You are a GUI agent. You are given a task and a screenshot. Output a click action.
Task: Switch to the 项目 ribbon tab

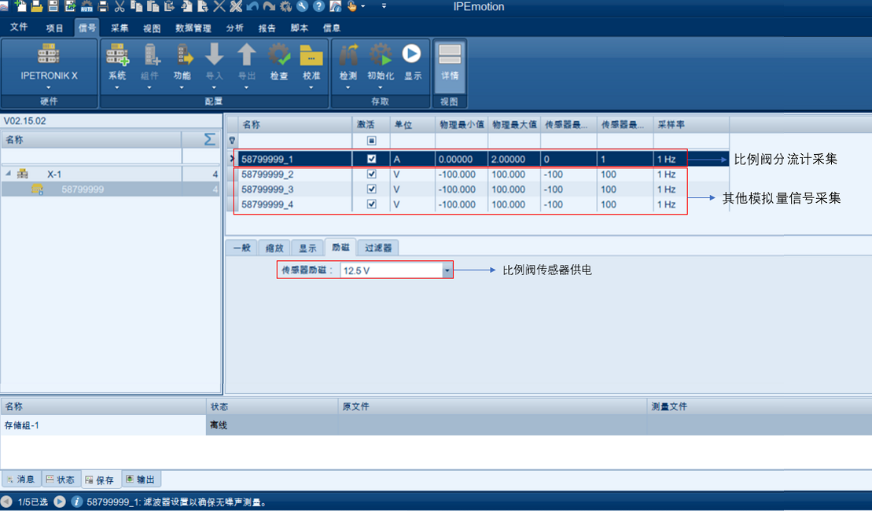click(54, 28)
